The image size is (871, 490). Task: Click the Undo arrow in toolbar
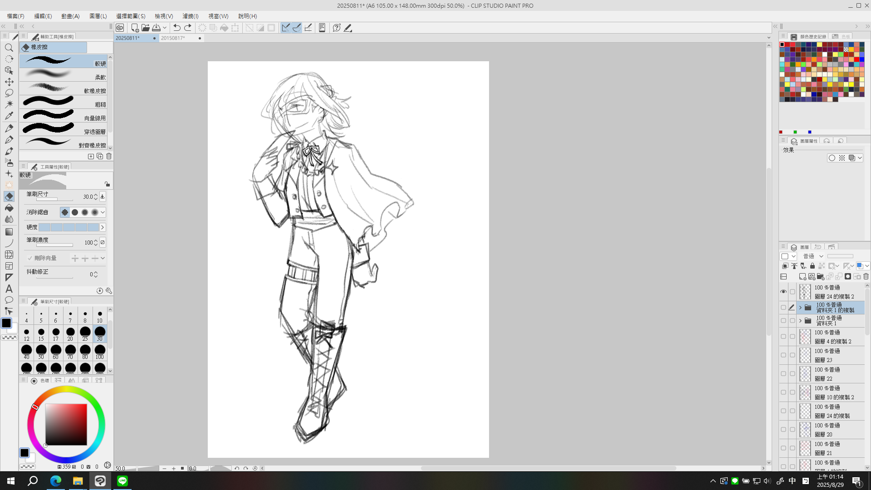click(177, 28)
